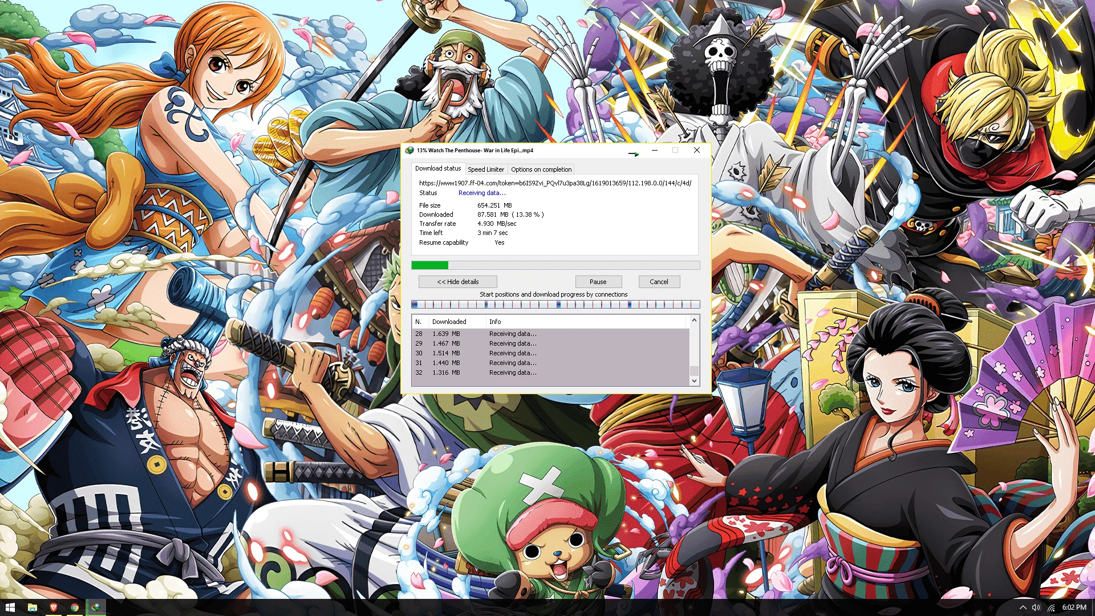Click the dialog title '13% Watch The Penthouse'
Screen dimensions: 1095x616
click(x=475, y=151)
